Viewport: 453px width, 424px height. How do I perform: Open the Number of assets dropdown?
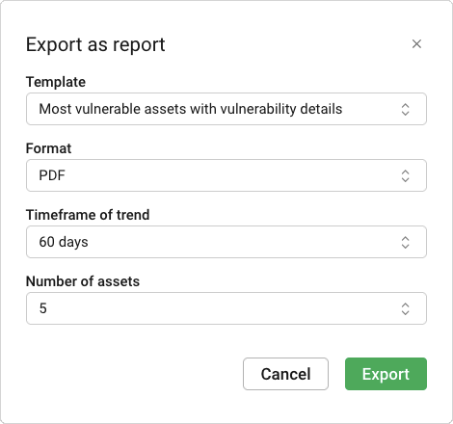tap(226, 308)
